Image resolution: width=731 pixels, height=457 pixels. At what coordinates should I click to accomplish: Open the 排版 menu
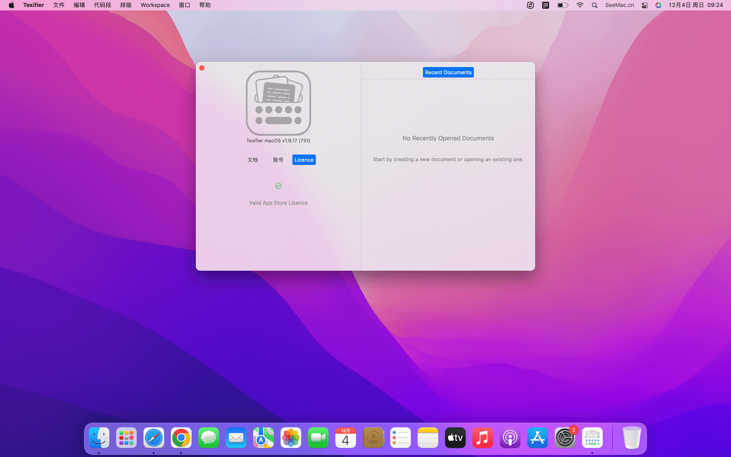click(x=126, y=5)
